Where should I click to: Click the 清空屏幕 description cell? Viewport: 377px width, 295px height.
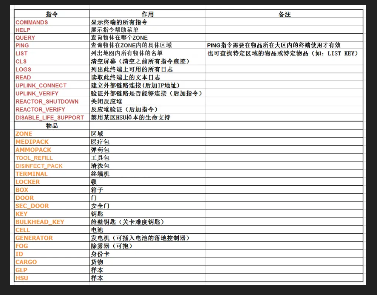pyautogui.click(x=148, y=61)
